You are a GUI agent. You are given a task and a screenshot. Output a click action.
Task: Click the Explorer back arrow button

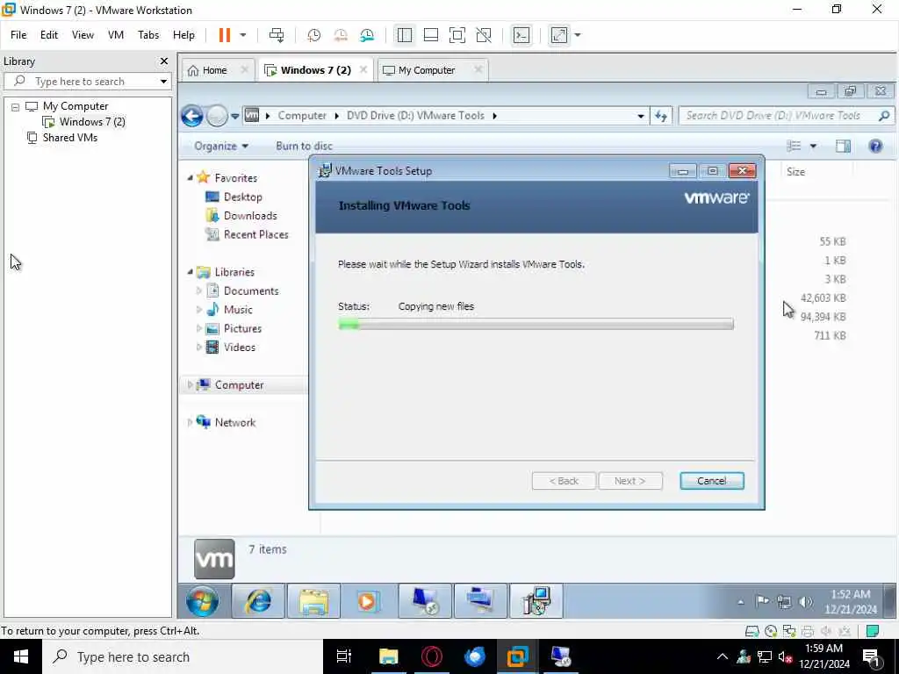pyautogui.click(x=192, y=117)
